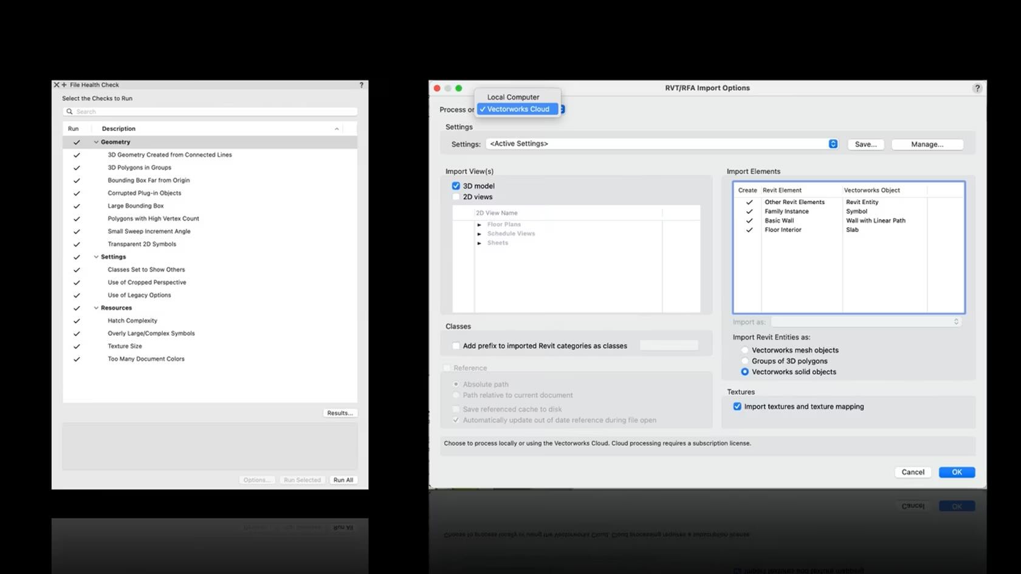The height and width of the screenshot is (574, 1021).
Task: Toggle the run checkmark for Texture Size
Action: coord(77,346)
